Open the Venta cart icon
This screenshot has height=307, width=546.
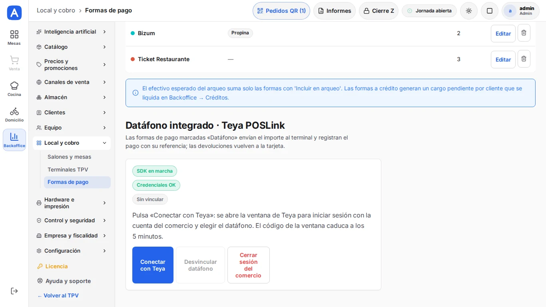tap(14, 63)
